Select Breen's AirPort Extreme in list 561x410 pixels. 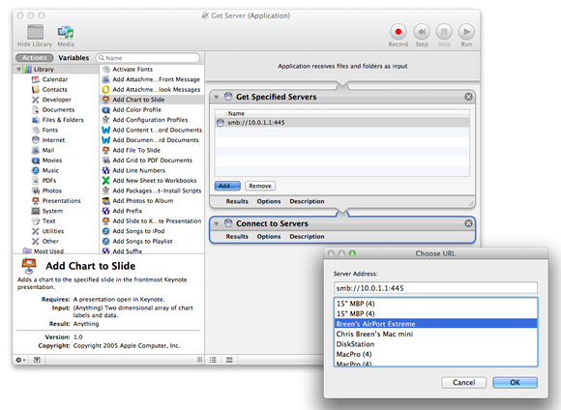pos(436,324)
